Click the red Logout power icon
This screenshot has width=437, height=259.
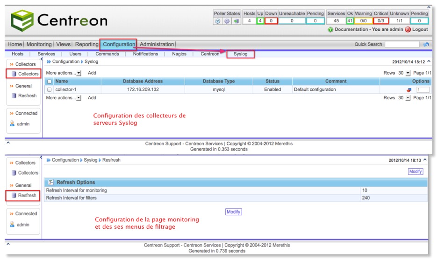(408, 29)
